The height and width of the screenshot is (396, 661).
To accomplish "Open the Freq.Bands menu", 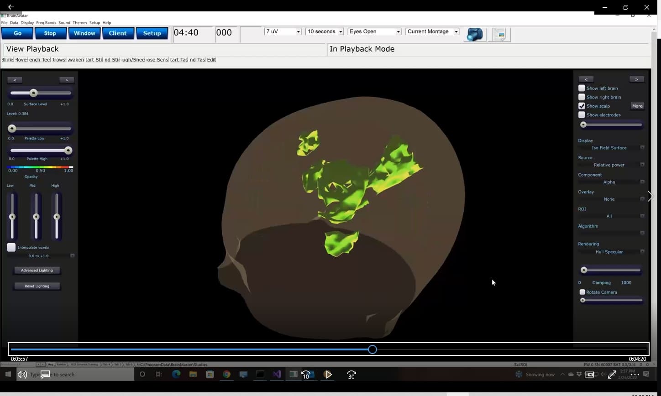I will click(x=46, y=22).
